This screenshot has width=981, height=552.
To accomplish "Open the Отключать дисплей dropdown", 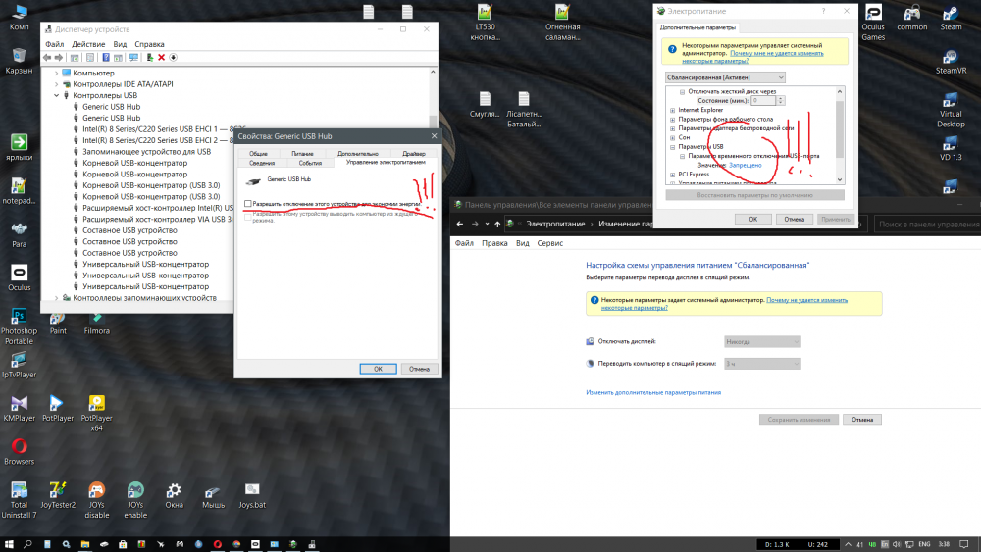I will [762, 342].
